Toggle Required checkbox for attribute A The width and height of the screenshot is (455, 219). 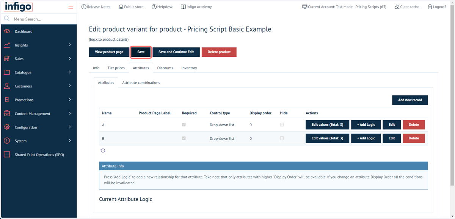pyautogui.click(x=184, y=124)
